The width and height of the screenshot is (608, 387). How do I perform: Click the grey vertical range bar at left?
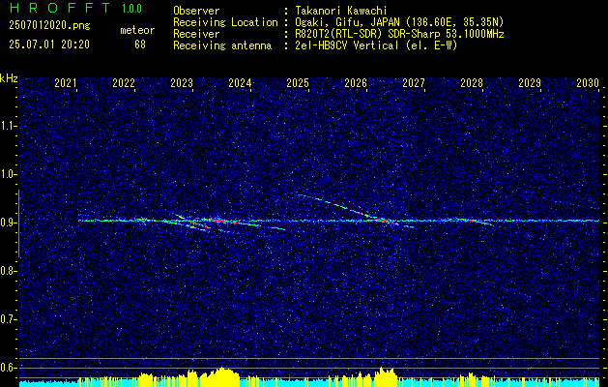(x=18, y=223)
